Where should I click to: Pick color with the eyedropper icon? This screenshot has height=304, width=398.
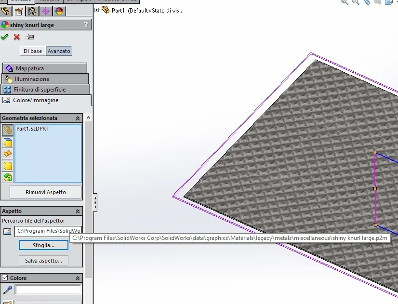(8, 290)
